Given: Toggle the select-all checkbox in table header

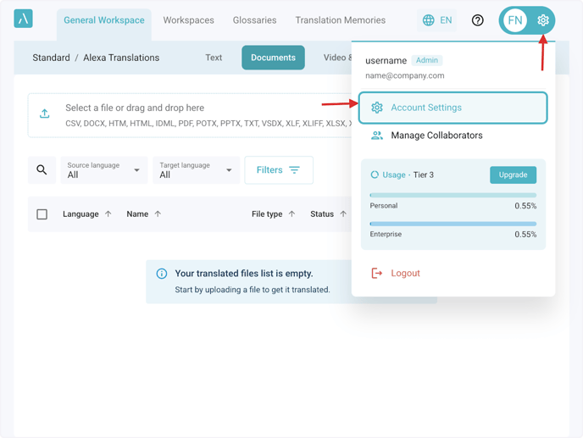Looking at the screenshot, I should pyautogui.click(x=42, y=214).
